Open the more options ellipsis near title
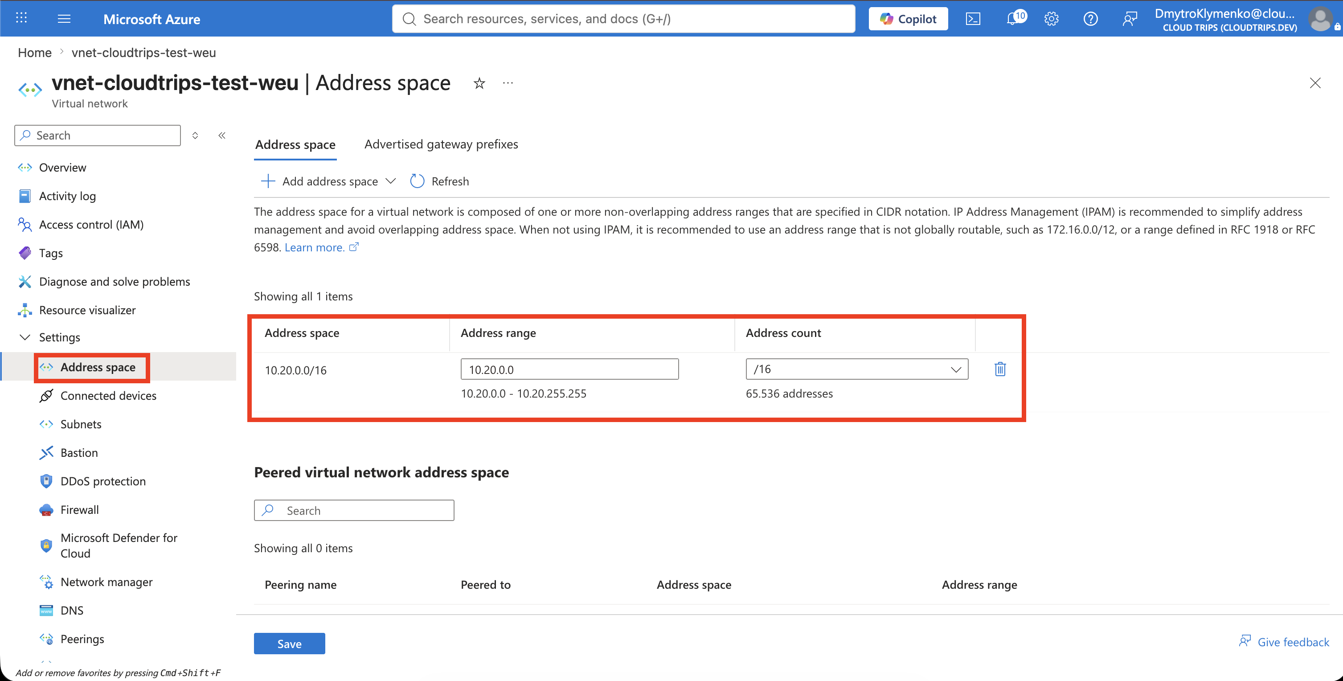Image resolution: width=1343 pixels, height=681 pixels. (x=508, y=83)
